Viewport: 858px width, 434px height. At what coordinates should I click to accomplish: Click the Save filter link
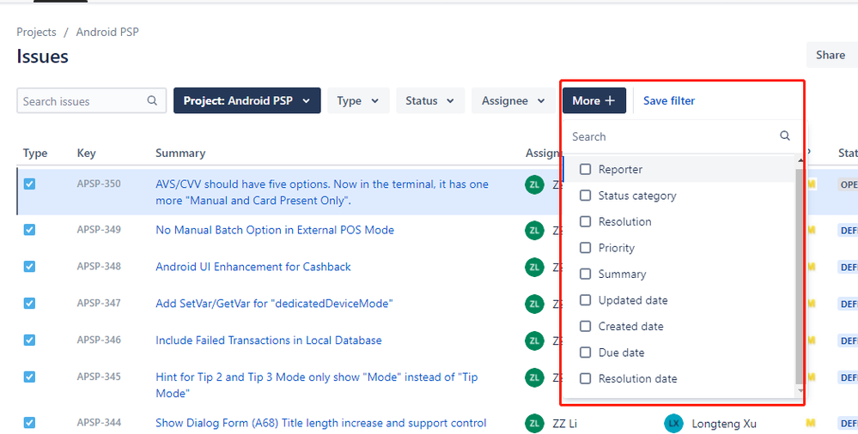click(x=669, y=100)
